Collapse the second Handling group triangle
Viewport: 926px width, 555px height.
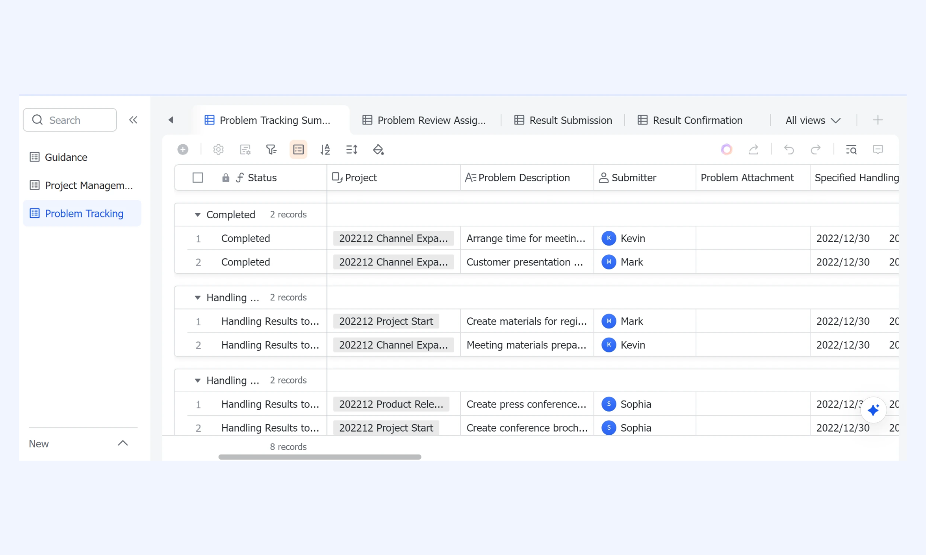tap(198, 380)
